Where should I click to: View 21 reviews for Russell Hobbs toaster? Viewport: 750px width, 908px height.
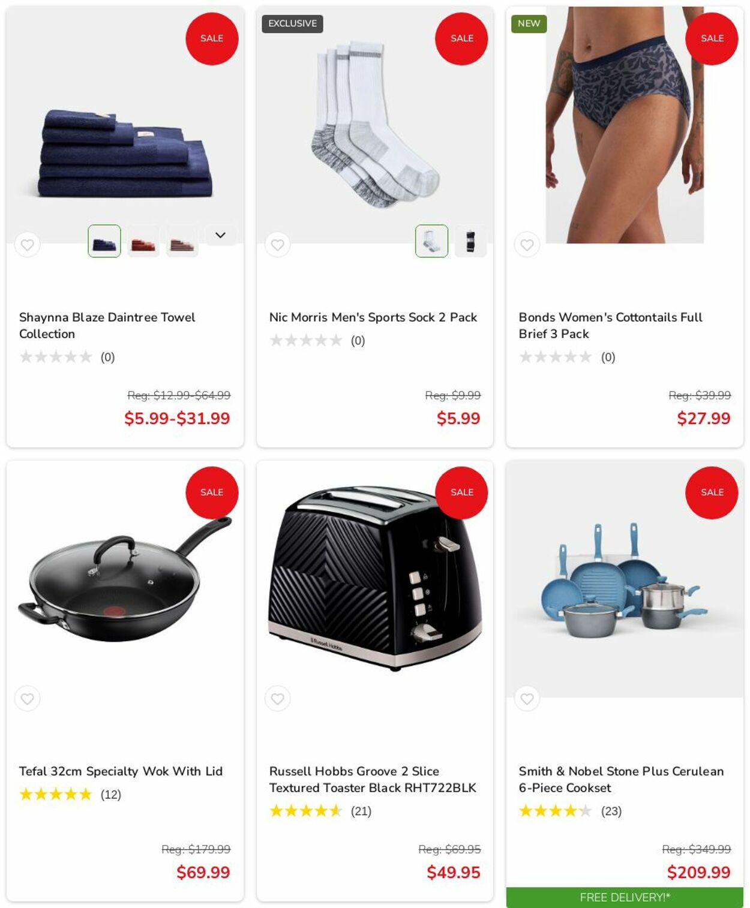click(361, 811)
